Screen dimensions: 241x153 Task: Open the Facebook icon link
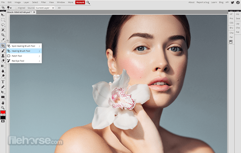click(238, 3)
